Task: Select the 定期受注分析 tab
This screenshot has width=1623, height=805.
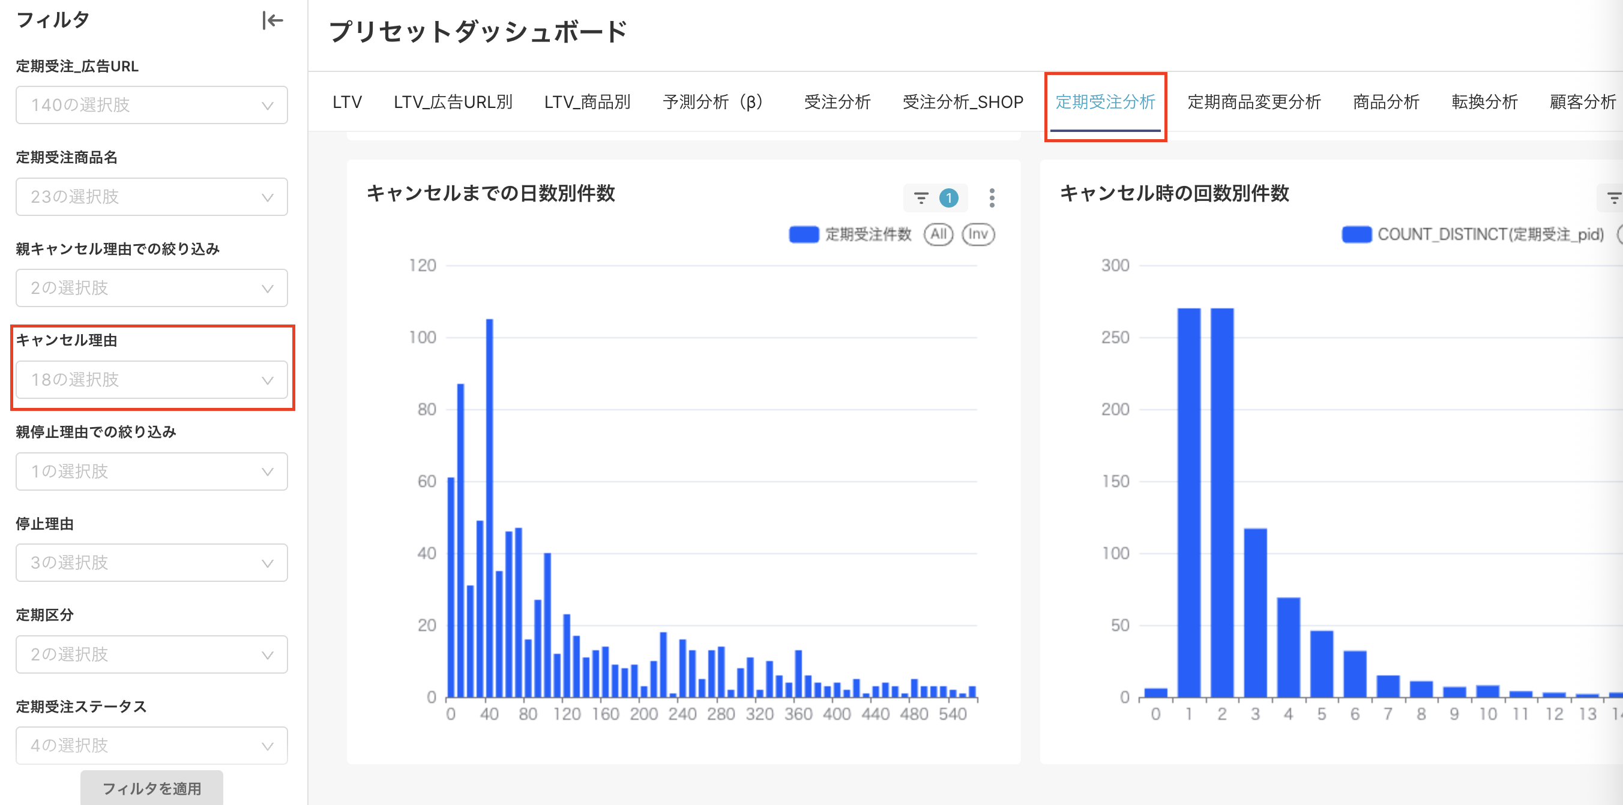Action: point(1105,102)
